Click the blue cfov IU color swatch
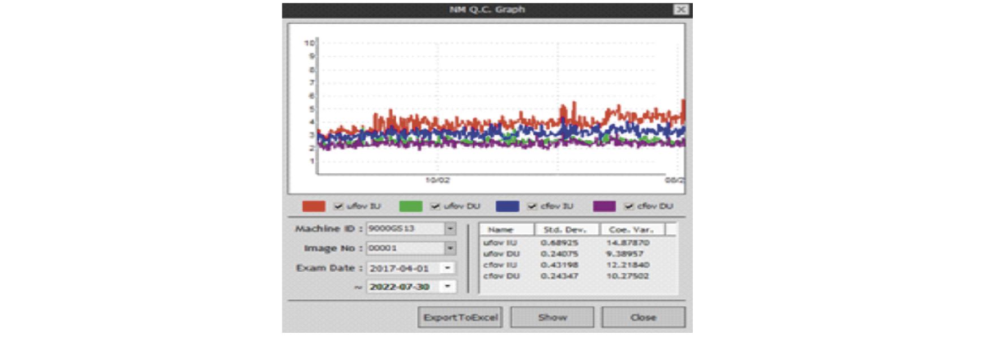 (x=507, y=207)
